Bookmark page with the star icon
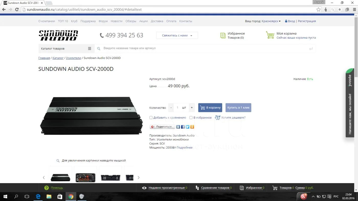Screen dimensions: 358x201 (x=319, y=9)
